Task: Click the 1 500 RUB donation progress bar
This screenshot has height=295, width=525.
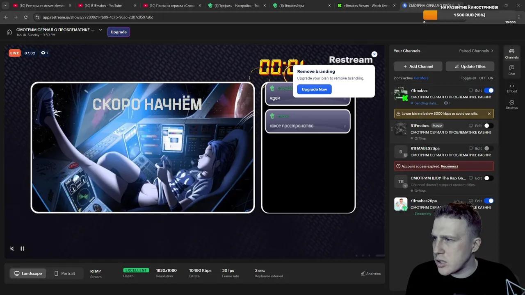Action: click(x=469, y=15)
